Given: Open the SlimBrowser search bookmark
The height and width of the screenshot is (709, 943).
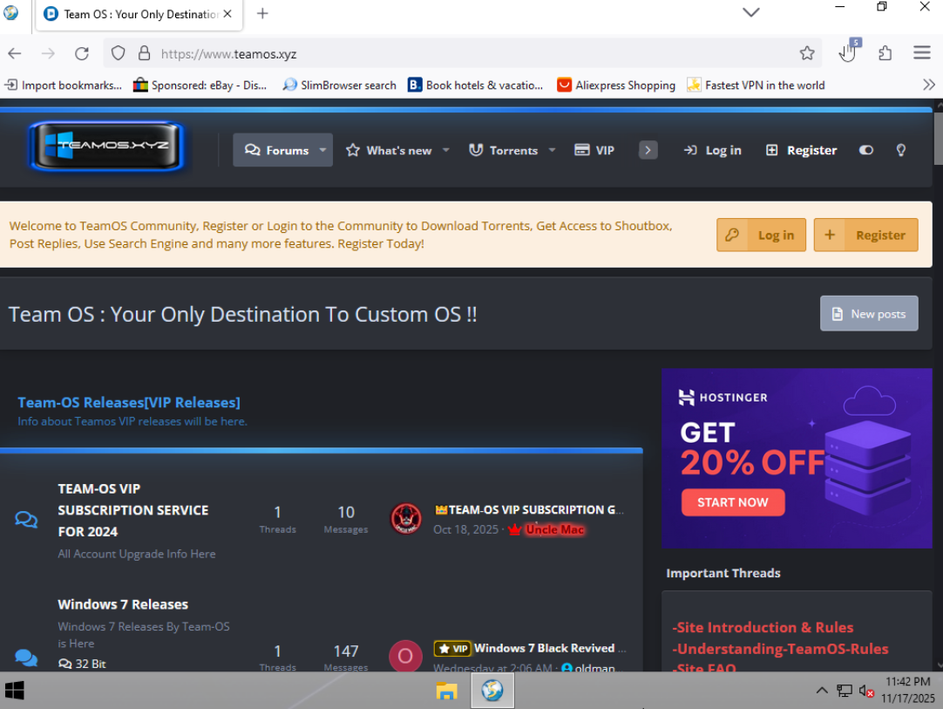Looking at the screenshot, I should coord(340,85).
